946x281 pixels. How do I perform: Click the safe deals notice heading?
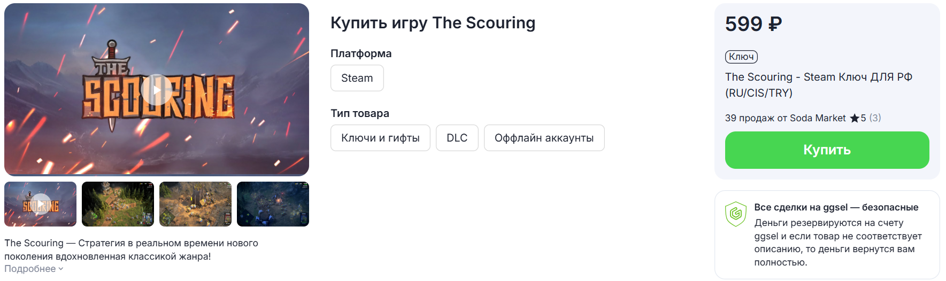tap(836, 207)
